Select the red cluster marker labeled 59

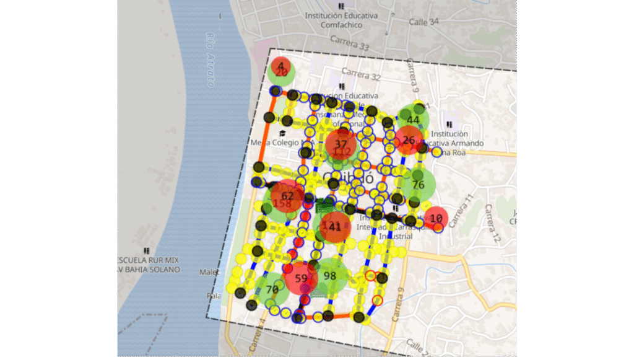point(301,278)
